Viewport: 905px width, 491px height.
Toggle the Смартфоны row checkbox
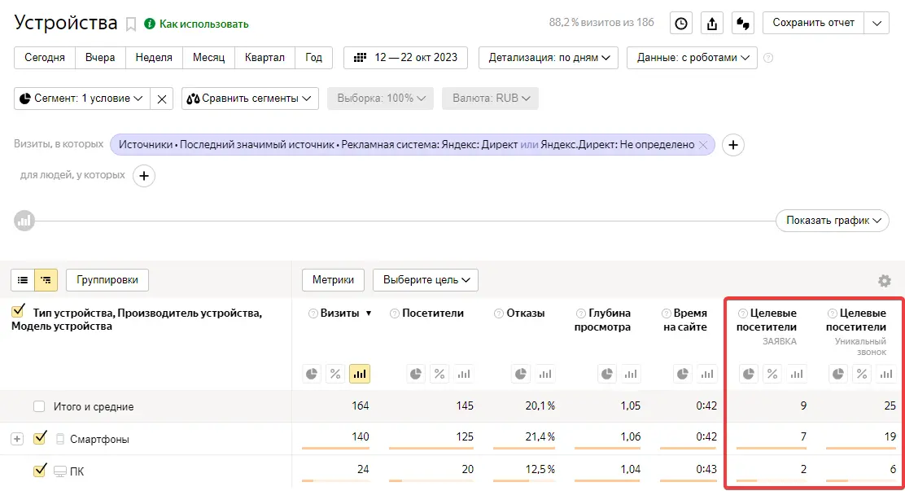coord(39,439)
